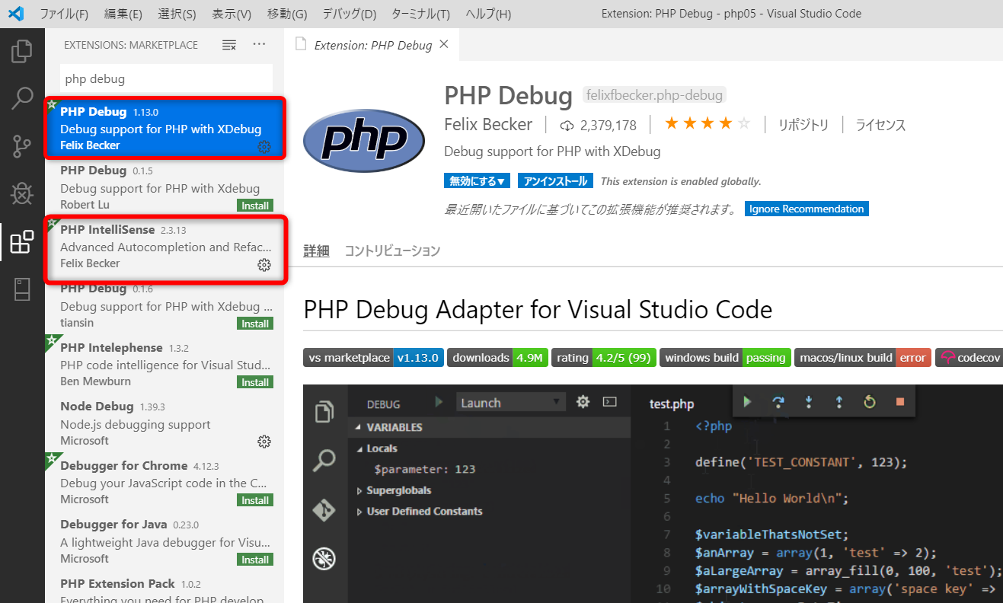Open the gear for PHP IntelliSense

pyautogui.click(x=264, y=265)
